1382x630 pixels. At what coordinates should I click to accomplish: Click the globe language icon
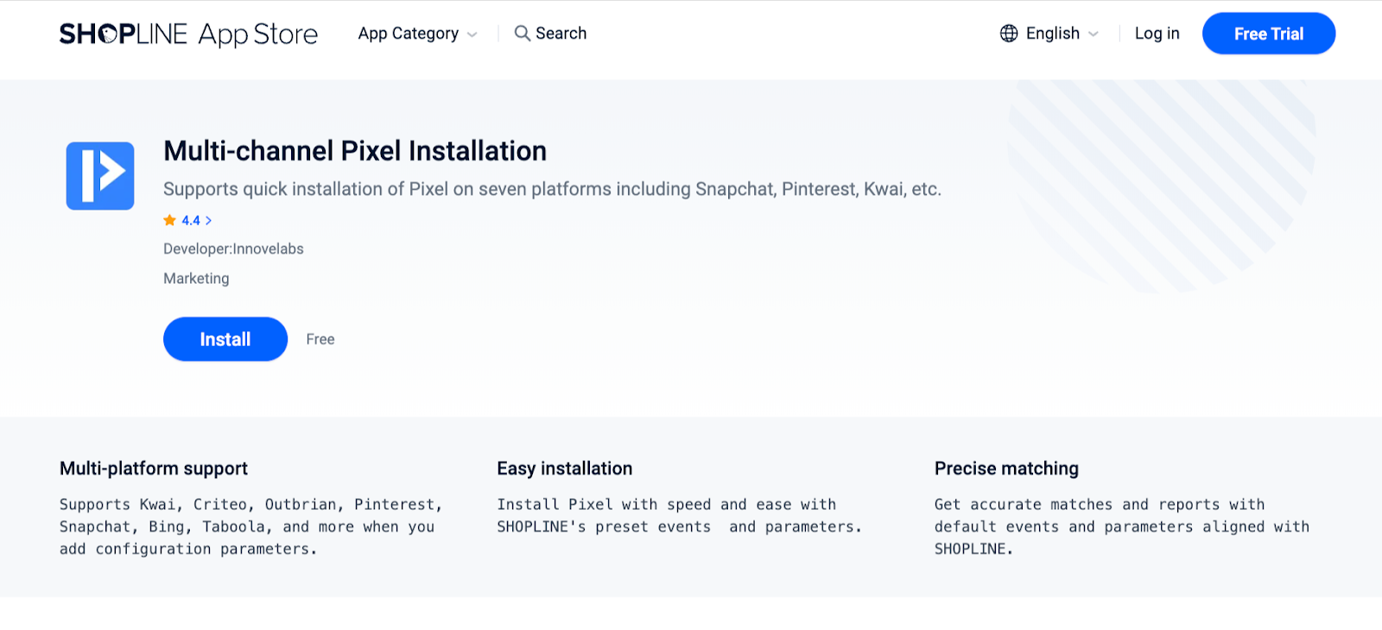(1009, 34)
